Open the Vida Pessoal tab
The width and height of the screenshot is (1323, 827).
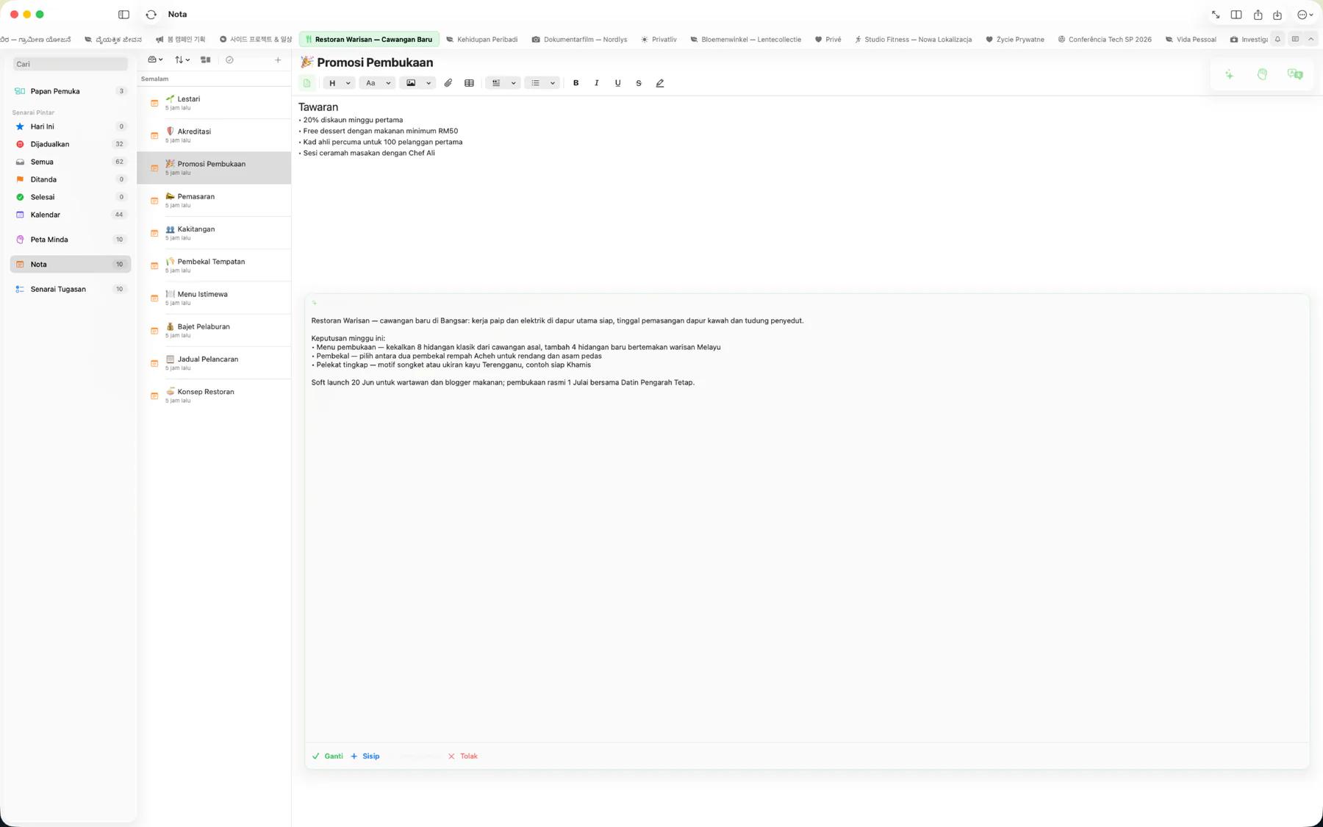point(1190,40)
